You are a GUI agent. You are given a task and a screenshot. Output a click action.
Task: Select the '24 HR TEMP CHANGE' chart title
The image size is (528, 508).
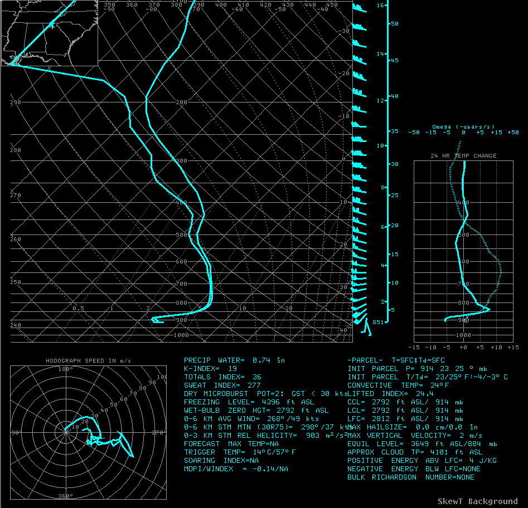pos(463,156)
